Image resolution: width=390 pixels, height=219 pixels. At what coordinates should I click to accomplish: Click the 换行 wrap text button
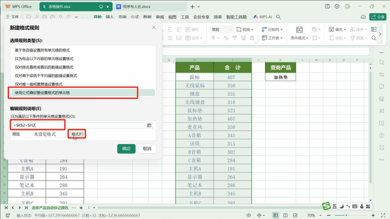[x=192, y=29]
